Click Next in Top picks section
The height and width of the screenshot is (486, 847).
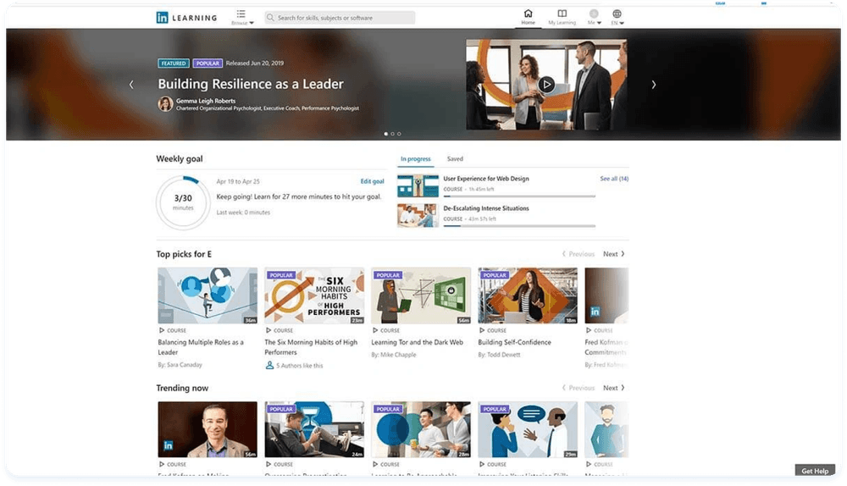(x=613, y=254)
